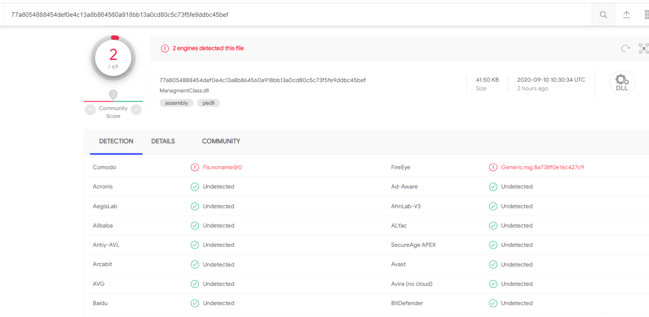The width and height of the screenshot is (649, 317).
Task: Click the Comodo Fls.noname@0 detection label
Action: [x=222, y=167]
